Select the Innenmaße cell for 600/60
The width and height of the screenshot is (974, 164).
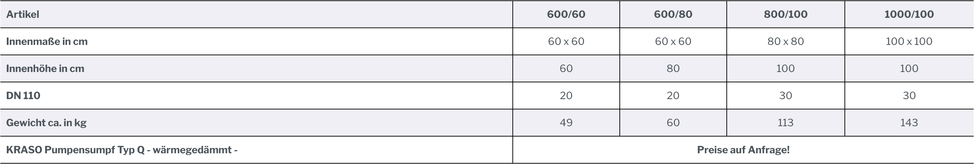point(566,41)
